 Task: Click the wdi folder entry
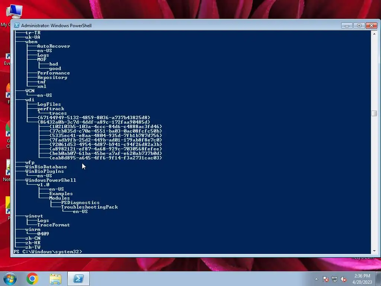coord(30,100)
